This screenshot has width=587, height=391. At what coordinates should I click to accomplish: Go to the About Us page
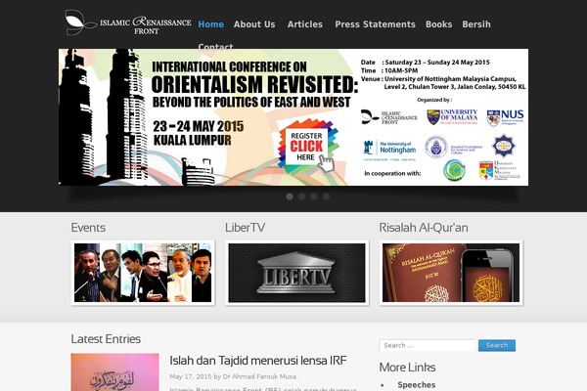[x=254, y=24]
